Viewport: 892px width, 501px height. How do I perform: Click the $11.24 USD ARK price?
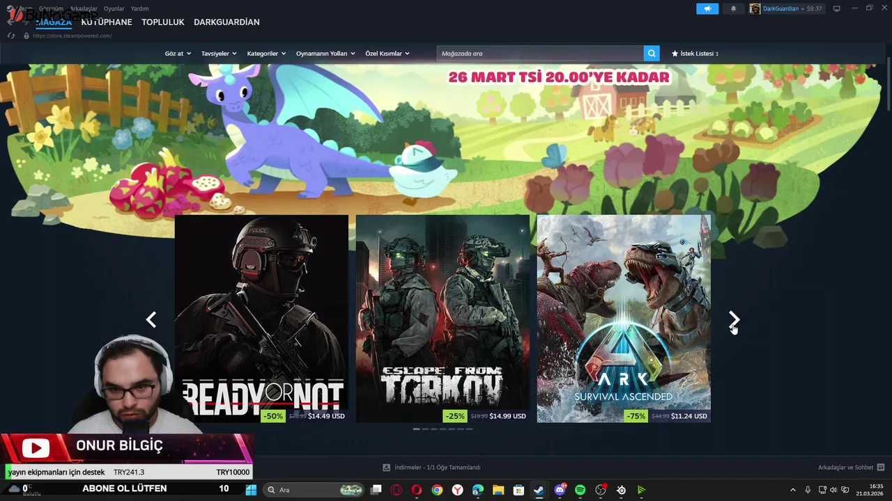coord(689,416)
